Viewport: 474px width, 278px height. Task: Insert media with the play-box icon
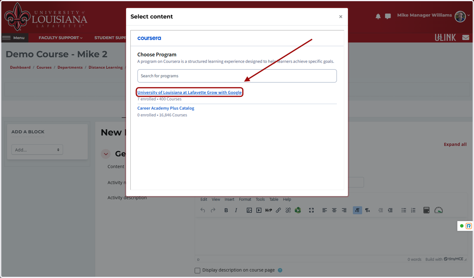[259, 210]
